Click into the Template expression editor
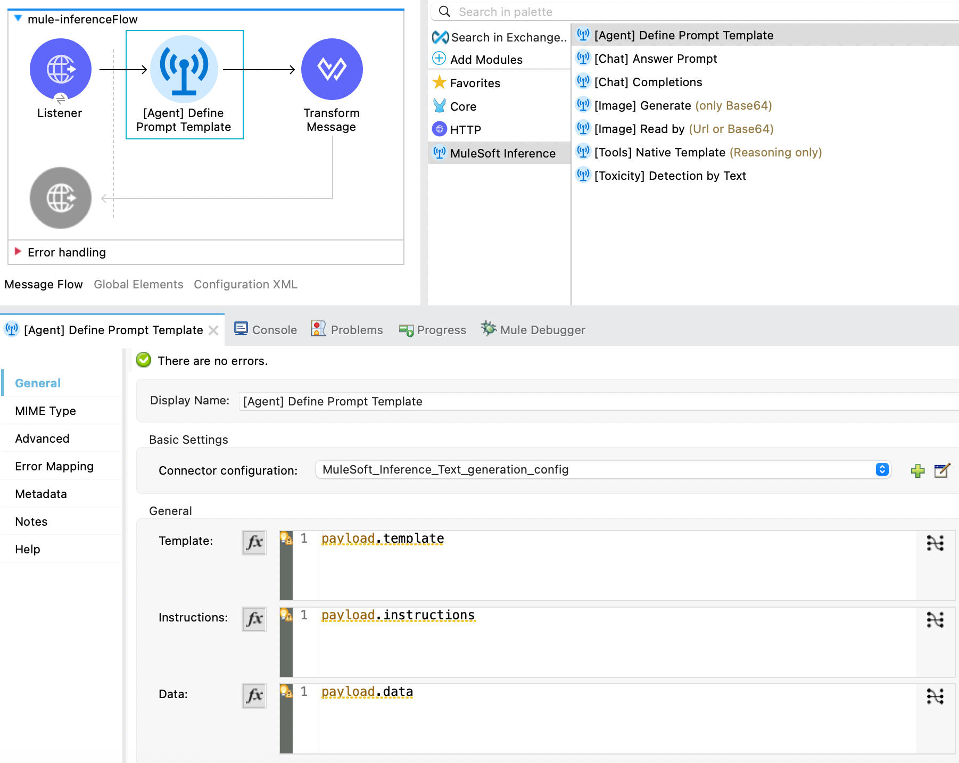 click(x=617, y=565)
